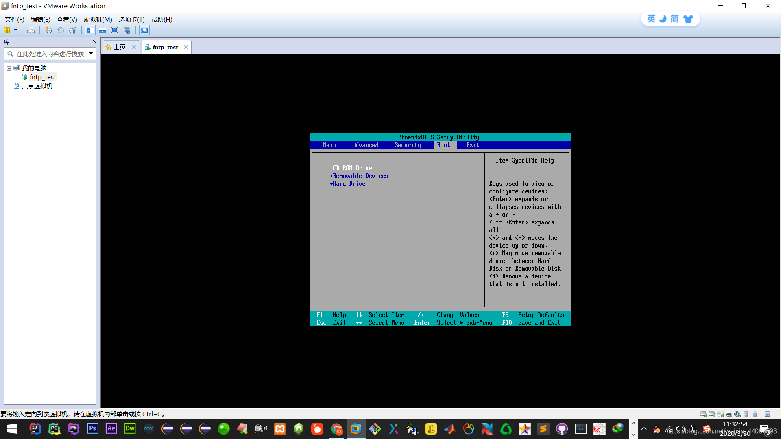Toggle the library sidebar view button

[x=90, y=30]
